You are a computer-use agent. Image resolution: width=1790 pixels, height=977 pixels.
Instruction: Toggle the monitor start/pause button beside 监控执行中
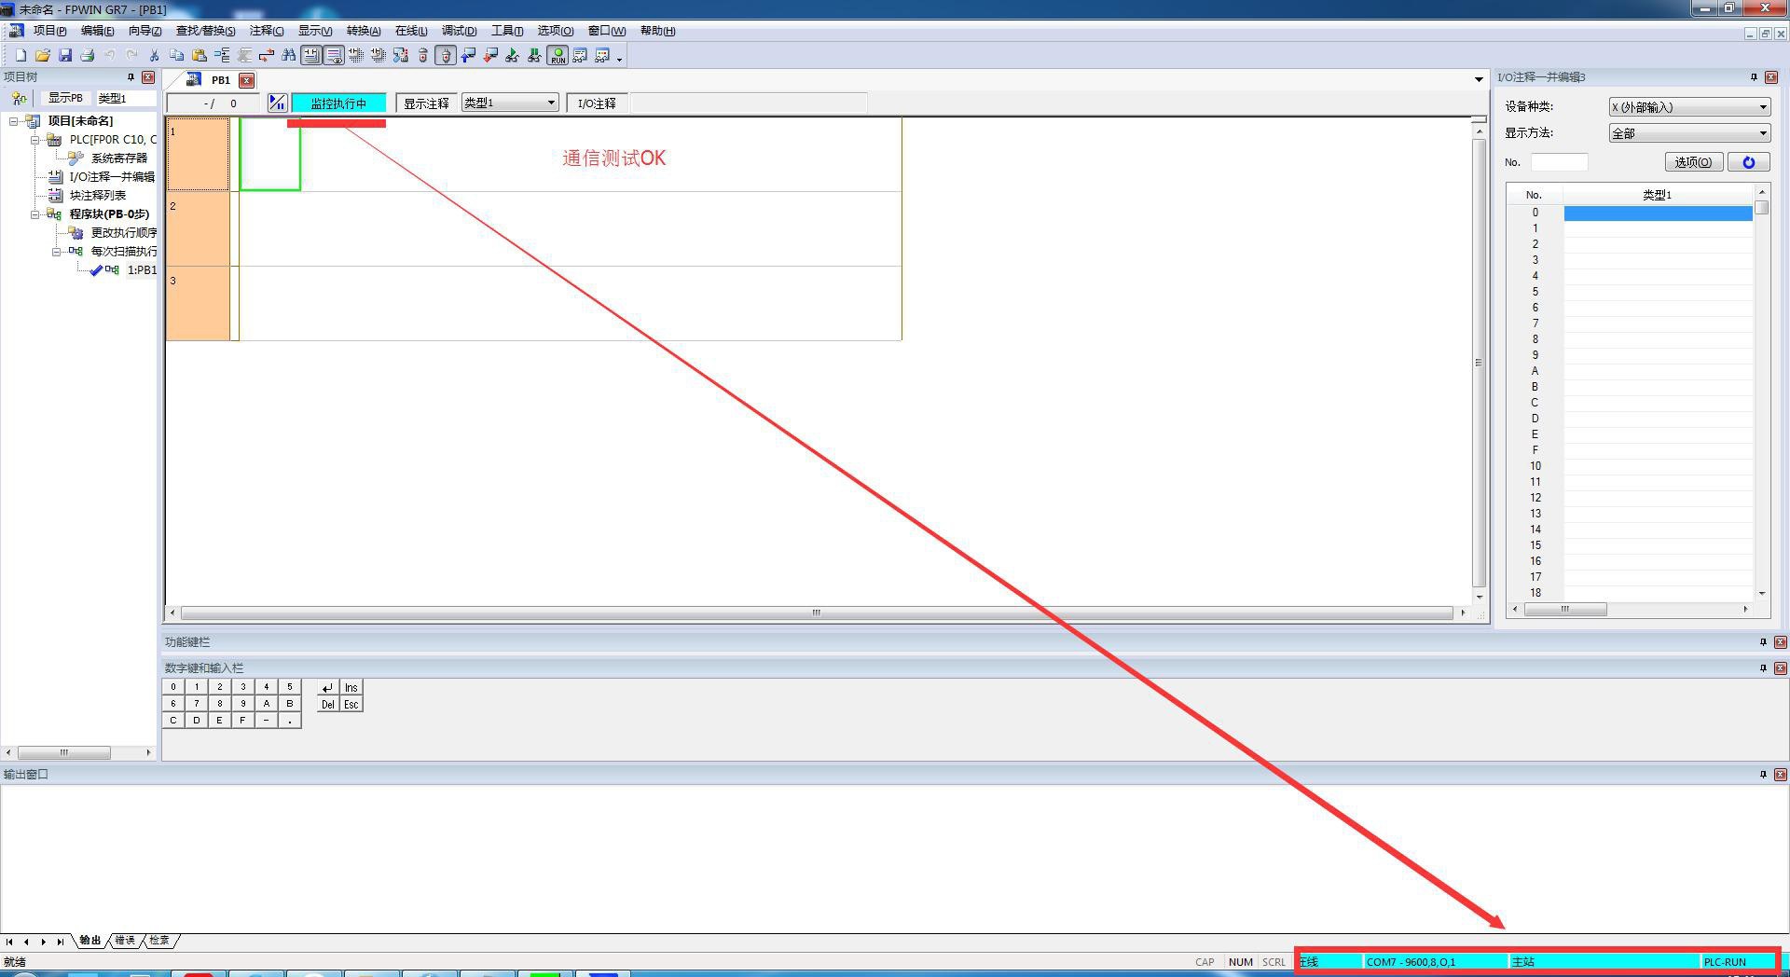[277, 103]
